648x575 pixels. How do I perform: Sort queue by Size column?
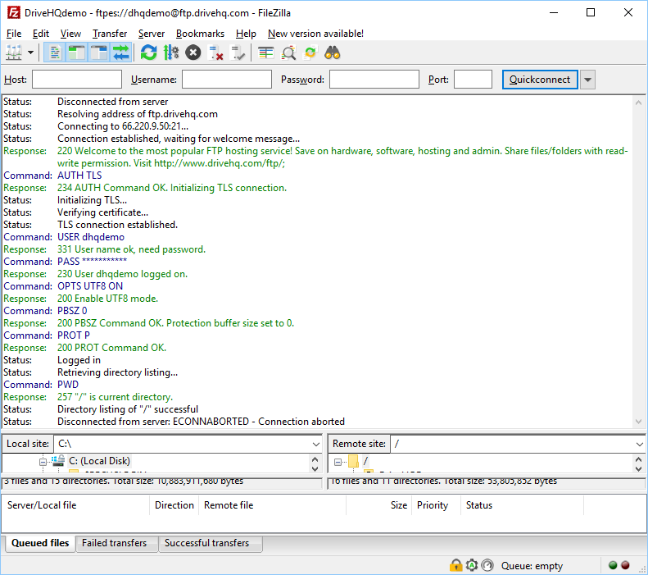(x=378, y=505)
